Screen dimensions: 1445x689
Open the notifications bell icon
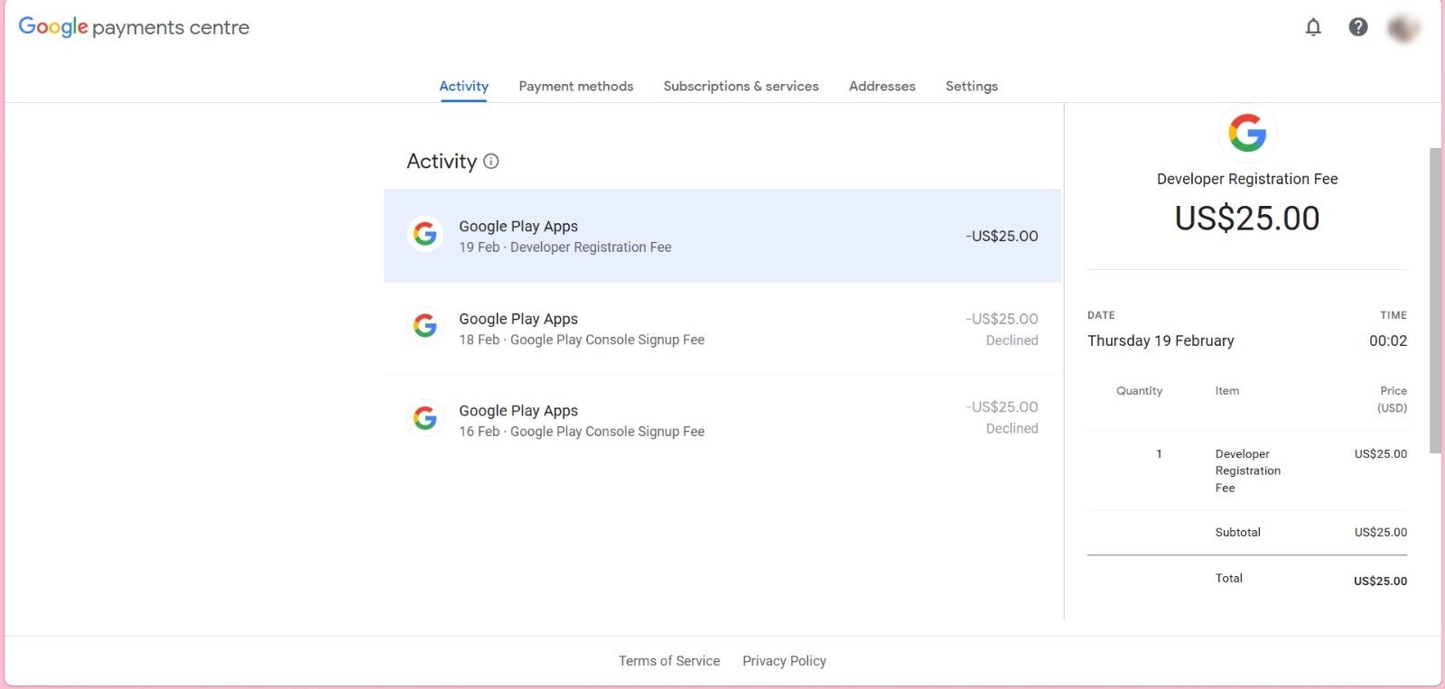pos(1313,27)
